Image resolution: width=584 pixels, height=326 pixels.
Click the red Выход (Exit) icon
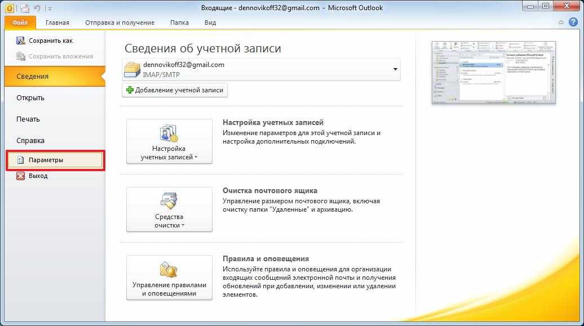click(21, 176)
